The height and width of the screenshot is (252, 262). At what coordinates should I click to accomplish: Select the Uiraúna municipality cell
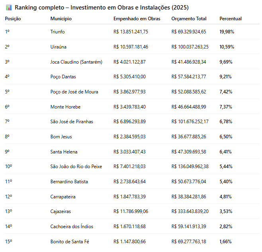59,47
